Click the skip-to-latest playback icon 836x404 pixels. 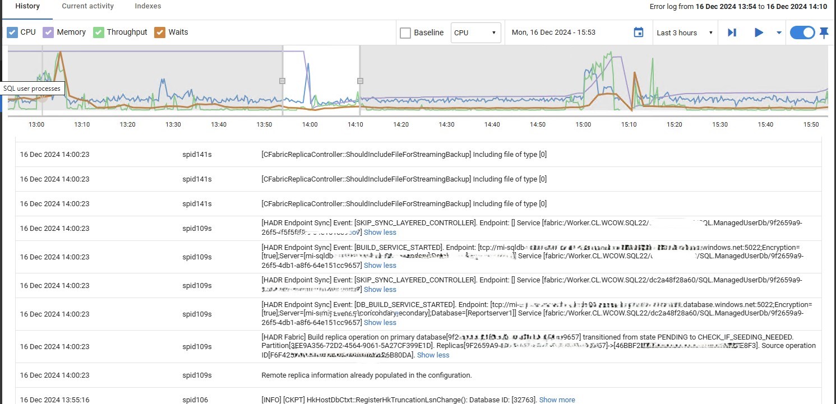coord(732,32)
